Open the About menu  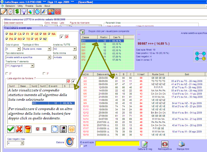click(47, 6)
